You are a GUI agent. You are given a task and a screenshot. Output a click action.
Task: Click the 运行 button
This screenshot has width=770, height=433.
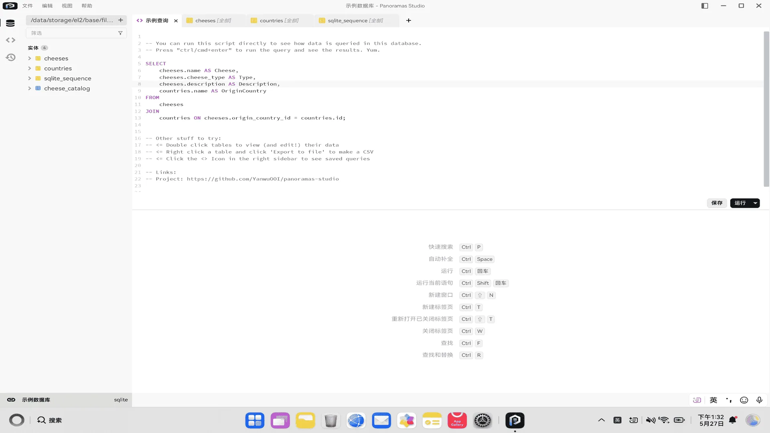pos(740,203)
